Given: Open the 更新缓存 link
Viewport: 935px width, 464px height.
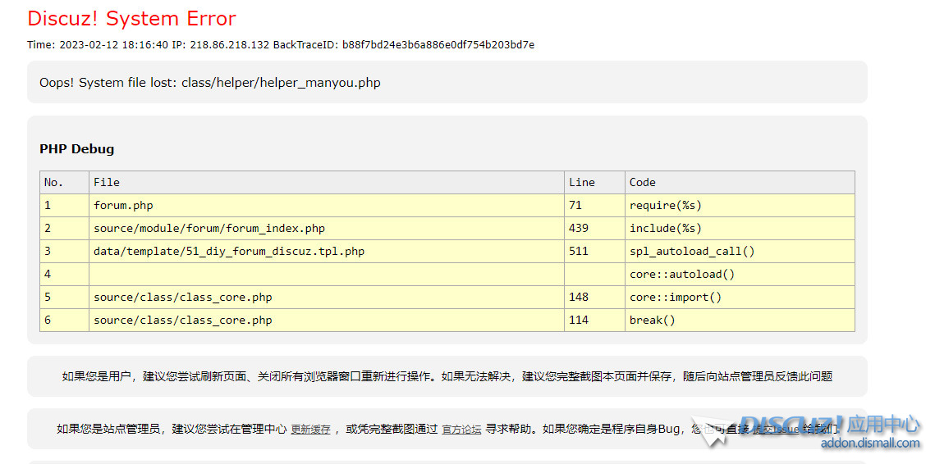Looking at the screenshot, I should tap(310, 429).
